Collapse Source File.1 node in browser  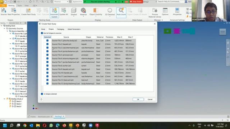point(10,34)
